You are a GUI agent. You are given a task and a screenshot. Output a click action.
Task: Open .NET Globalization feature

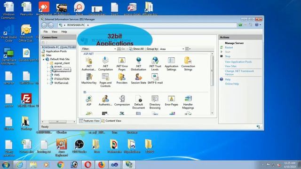(138, 64)
